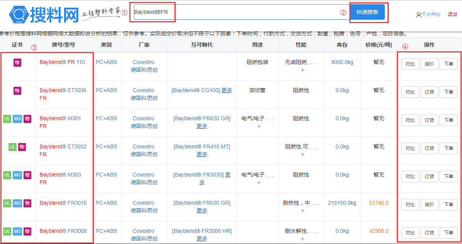Click the MS badge in the Bayblend FR3008 row
The image size is (462, 244).
[17, 231]
